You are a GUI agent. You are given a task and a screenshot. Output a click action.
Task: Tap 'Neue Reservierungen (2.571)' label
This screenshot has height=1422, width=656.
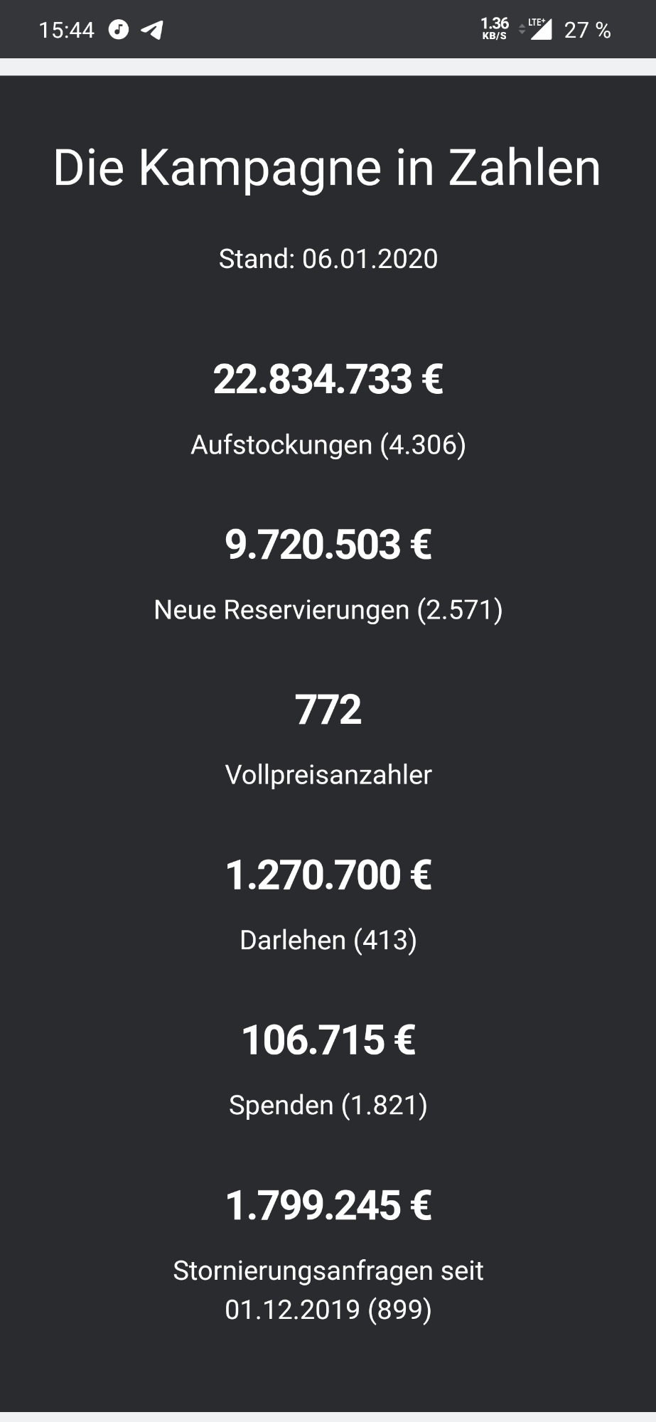click(328, 610)
